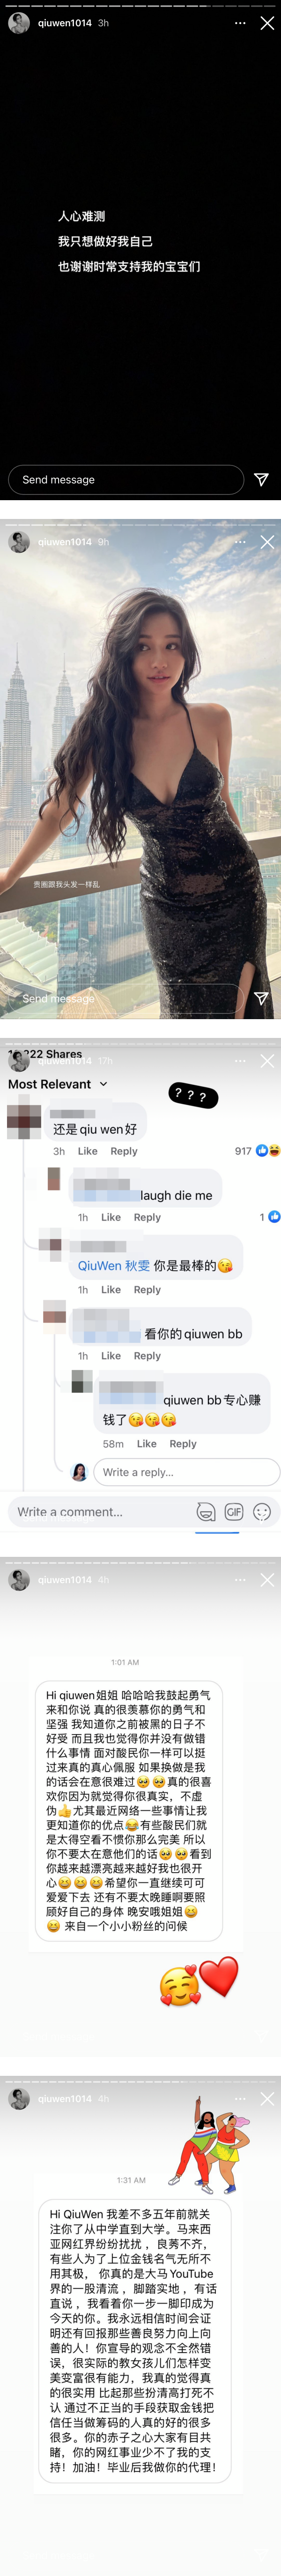The image size is (281, 2576).
Task: Like the "laugh die me" comment
Action: click(x=111, y=1217)
